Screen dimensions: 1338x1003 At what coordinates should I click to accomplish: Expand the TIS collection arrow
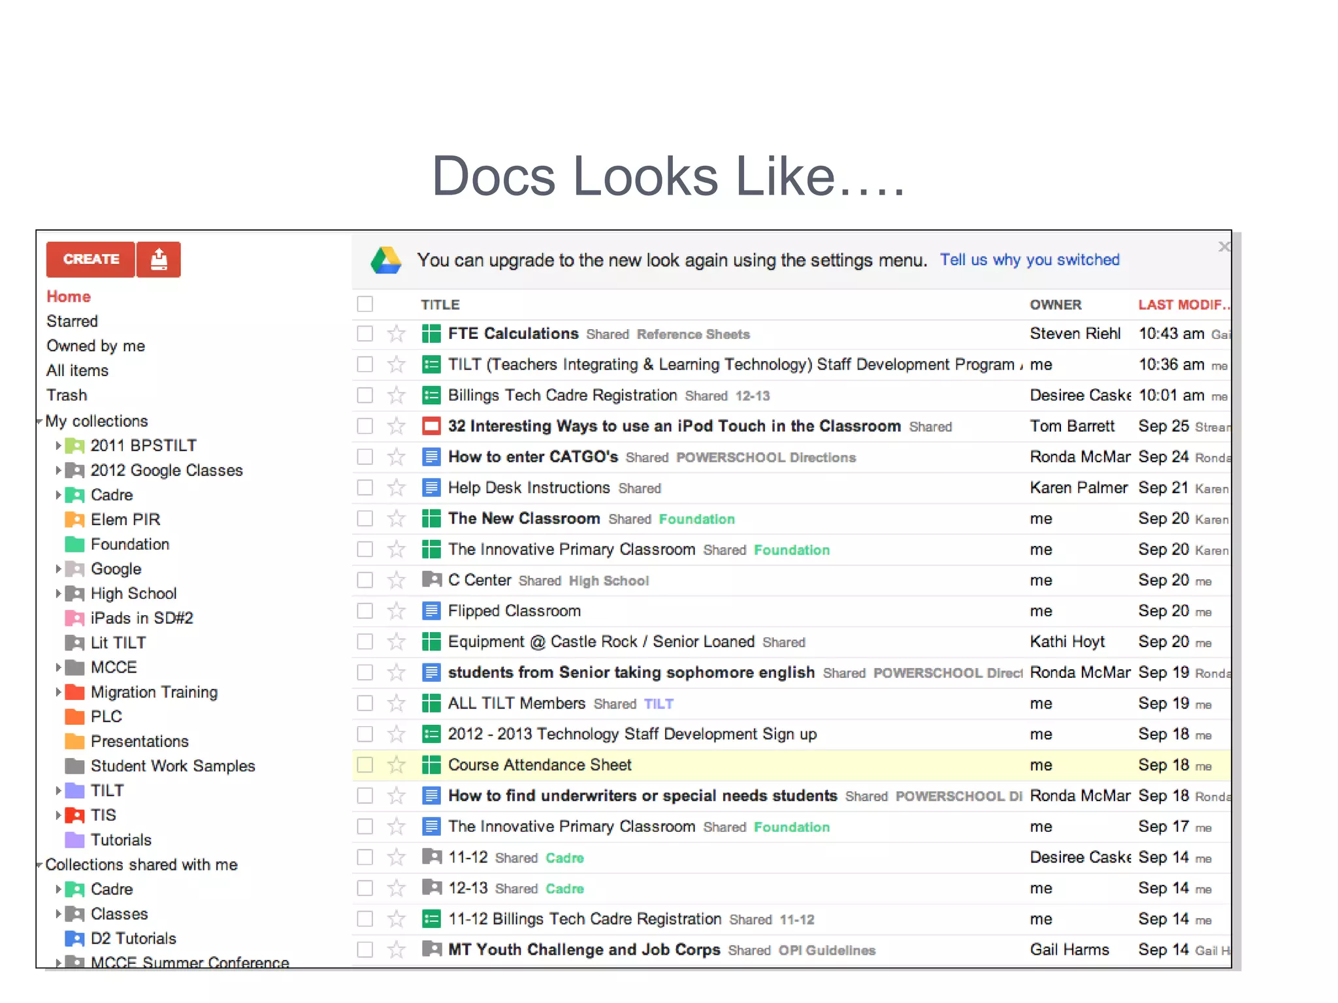click(x=58, y=815)
